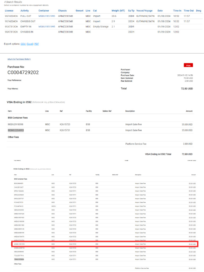The height and width of the screenshot is (272, 204).
Task: Select item BSIU2464081 in lower fee list
Action: [19, 183]
